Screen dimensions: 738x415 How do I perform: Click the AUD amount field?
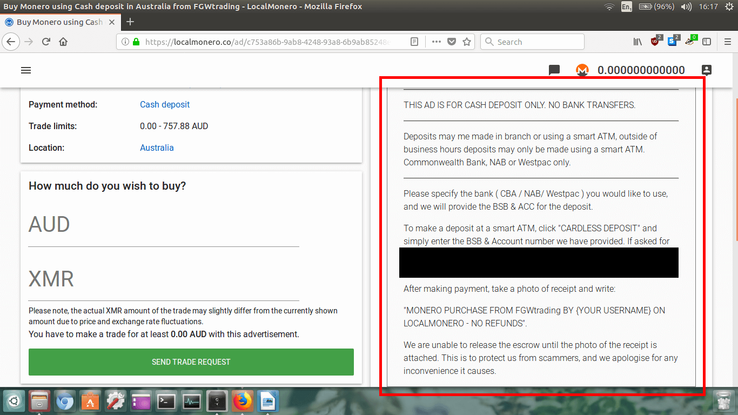164,225
